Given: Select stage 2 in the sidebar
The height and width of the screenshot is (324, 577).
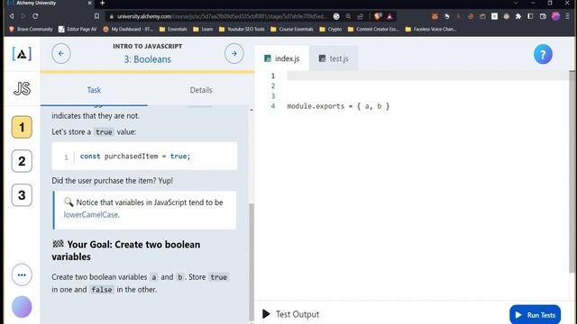Looking at the screenshot, I should (x=22, y=161).
